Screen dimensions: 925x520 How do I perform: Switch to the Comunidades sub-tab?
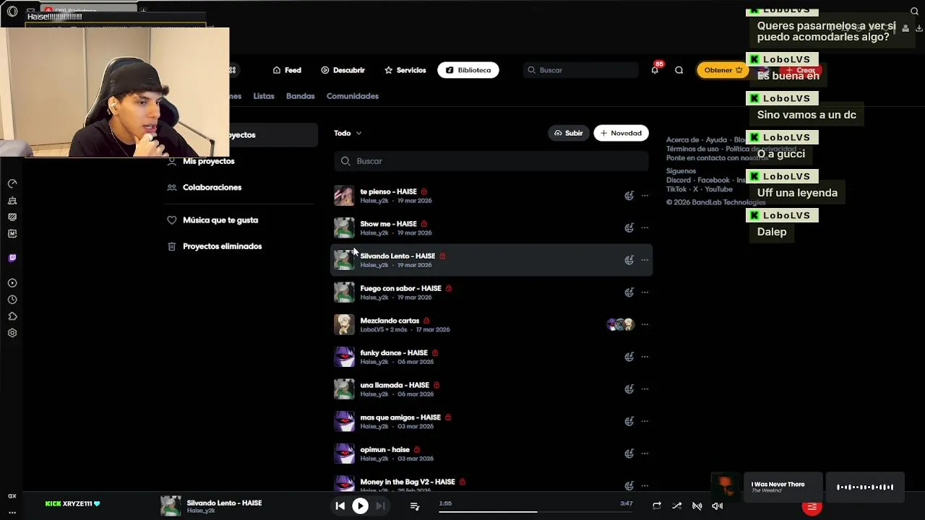click(353, 96)
